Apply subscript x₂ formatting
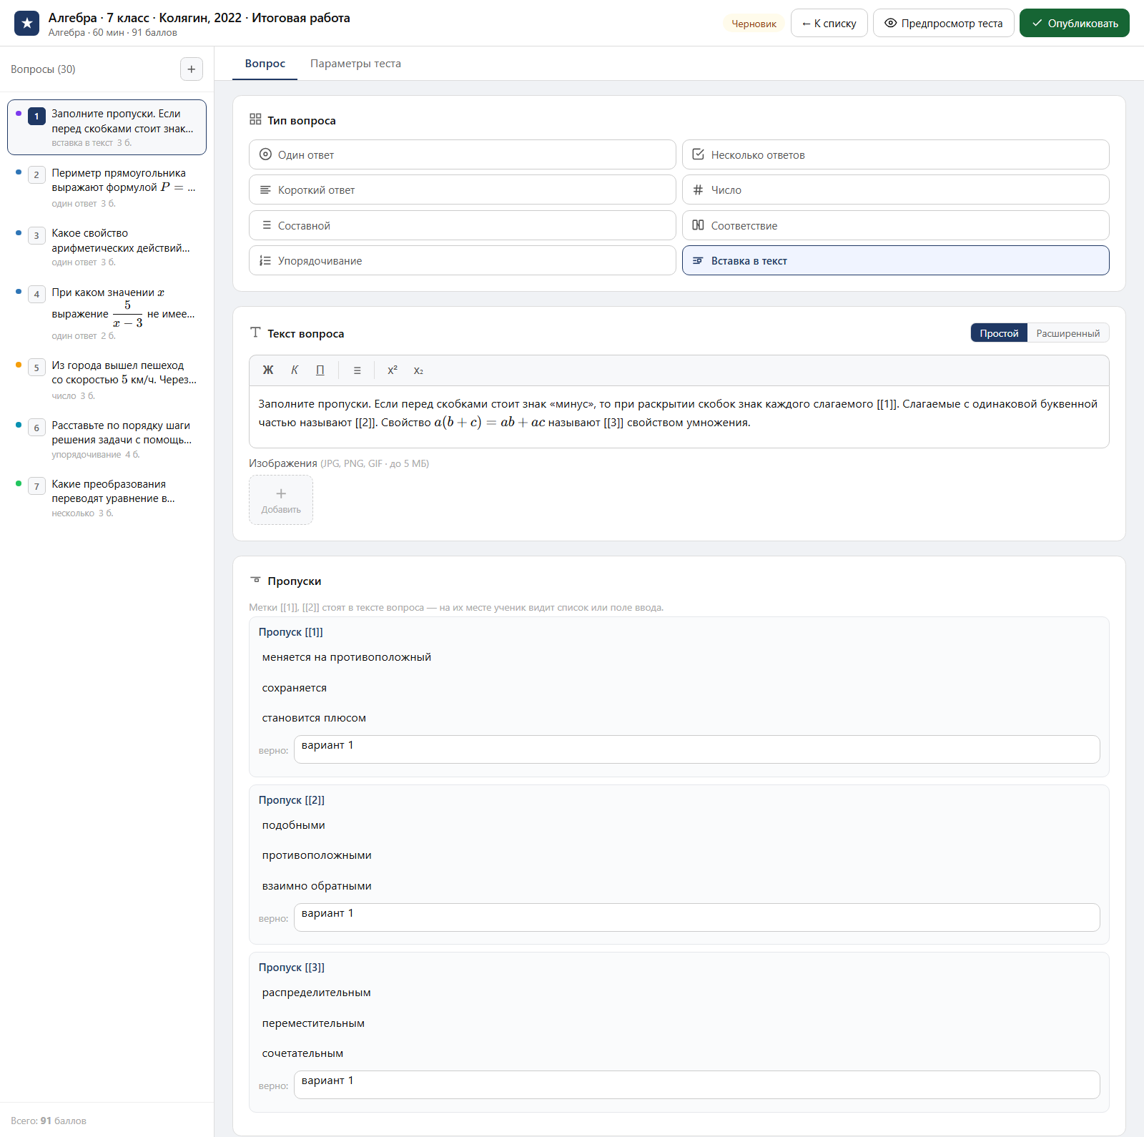This screenshot has width=1144, height=1137. tap(418, 370)
